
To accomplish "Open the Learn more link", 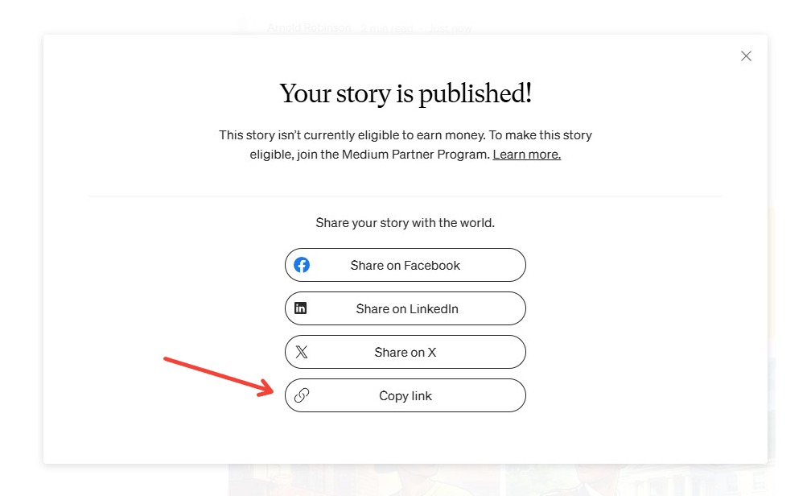I will coord(526,155).
